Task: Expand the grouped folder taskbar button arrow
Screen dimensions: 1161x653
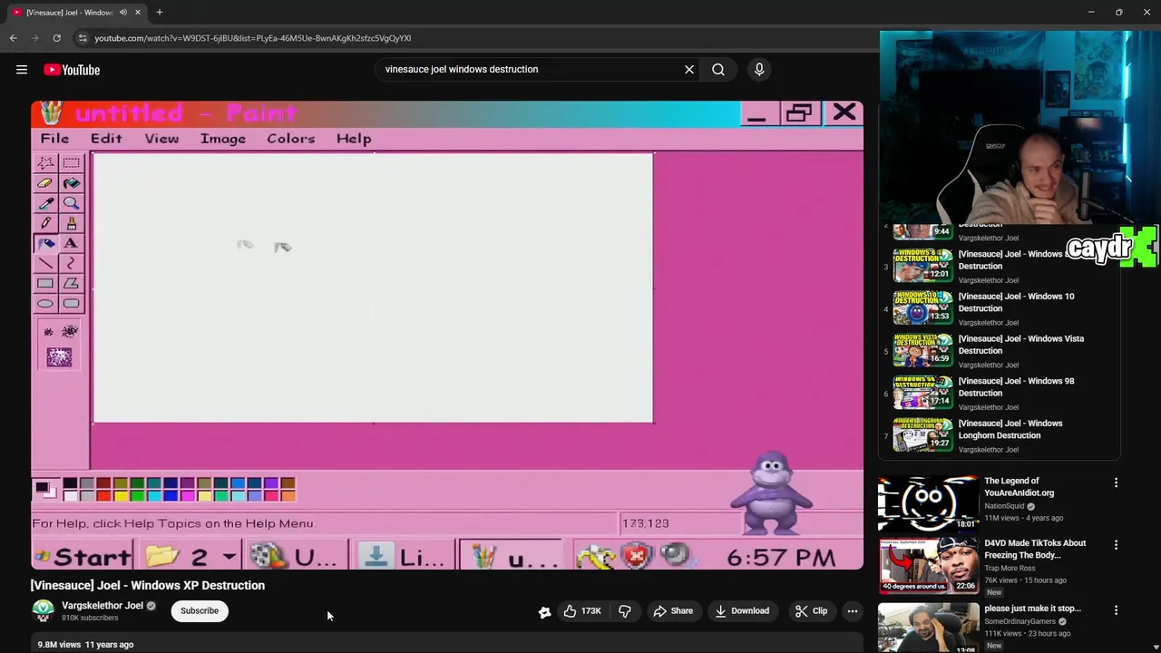Action: click(229, 557)
